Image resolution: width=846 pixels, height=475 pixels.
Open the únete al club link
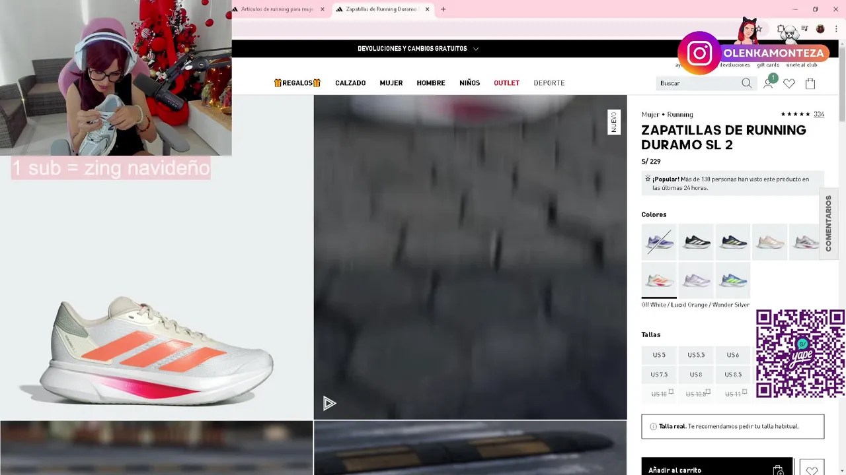802,65
